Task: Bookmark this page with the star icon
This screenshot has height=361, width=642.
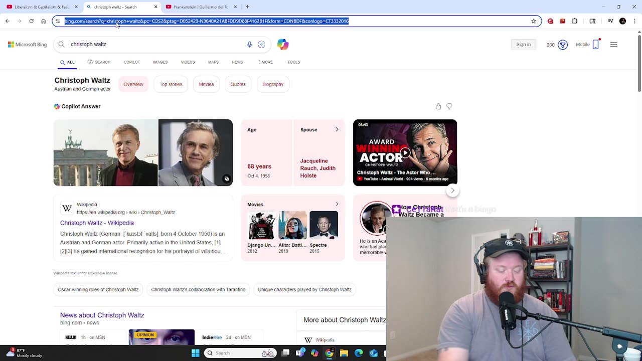Action: click(534, 21)
